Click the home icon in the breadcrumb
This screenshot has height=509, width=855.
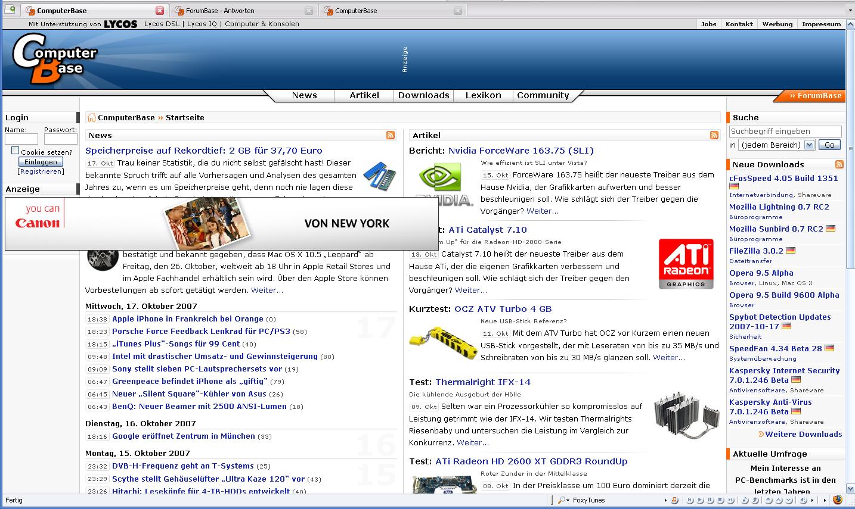[x=91, y=117]
